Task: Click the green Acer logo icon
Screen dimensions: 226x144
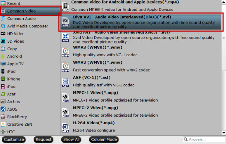Action: (x=3, y=94)
